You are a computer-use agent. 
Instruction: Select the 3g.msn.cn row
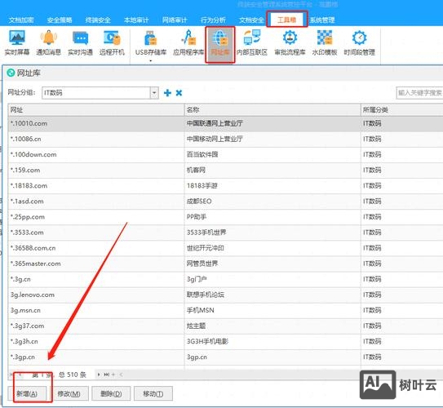[x=225, y=310]
